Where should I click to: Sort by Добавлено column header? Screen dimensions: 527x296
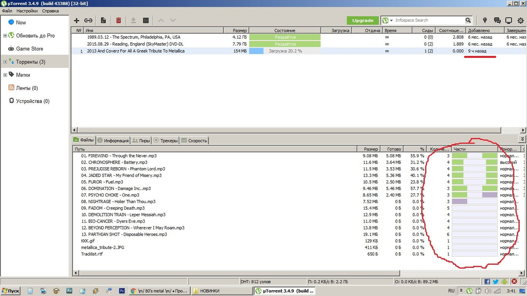485,30
